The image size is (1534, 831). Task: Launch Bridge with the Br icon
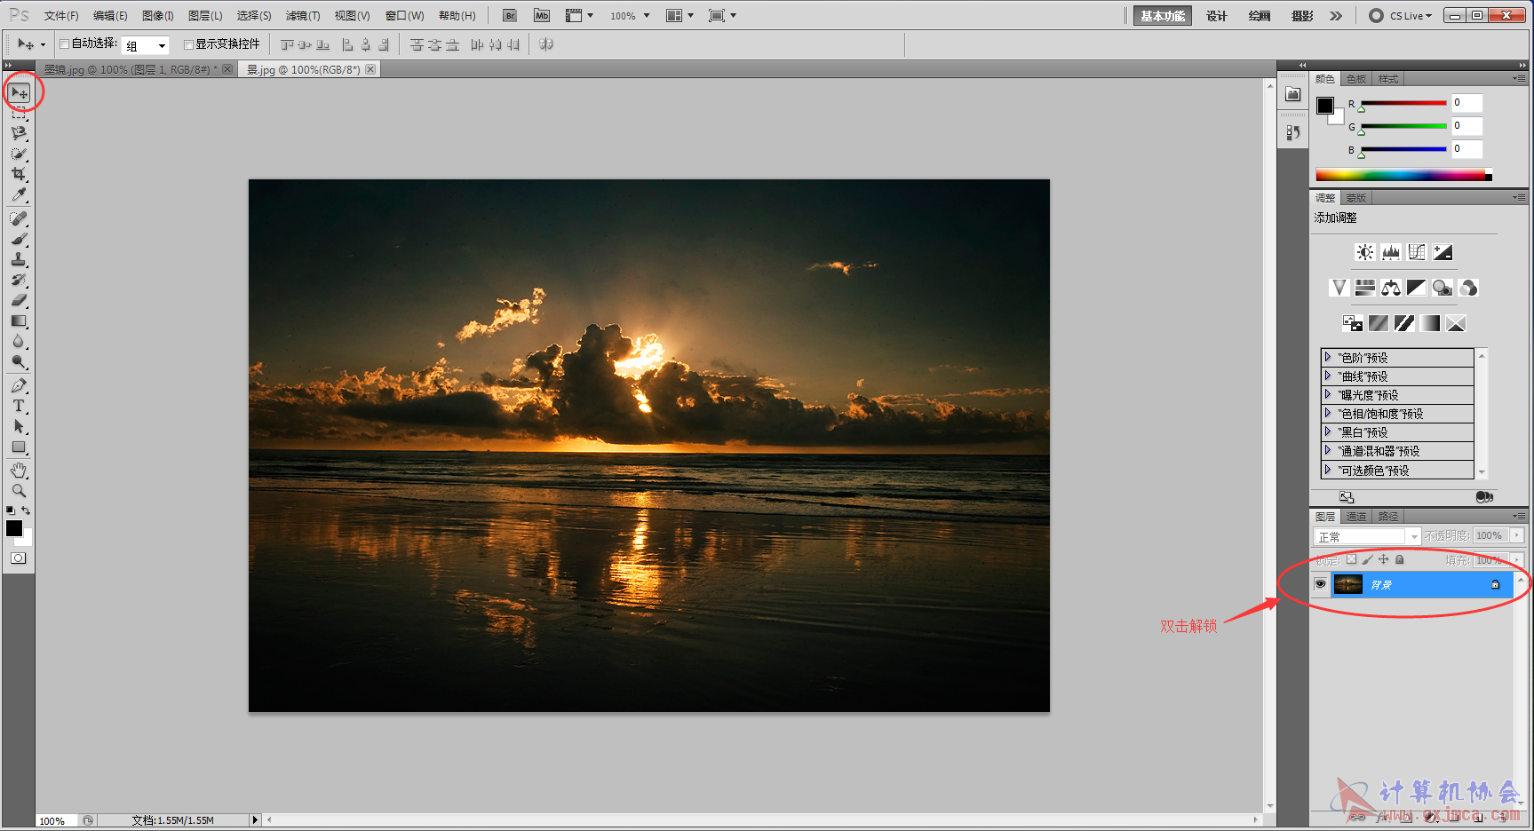click(x=510, y=16)
